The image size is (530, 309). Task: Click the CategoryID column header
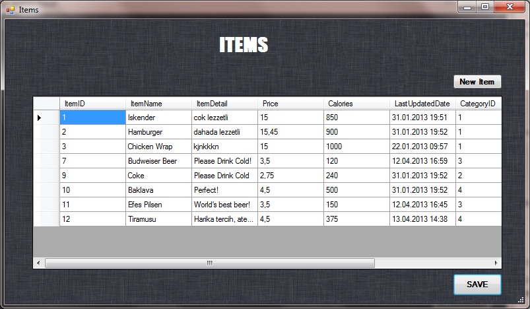[x=478, y=104]
